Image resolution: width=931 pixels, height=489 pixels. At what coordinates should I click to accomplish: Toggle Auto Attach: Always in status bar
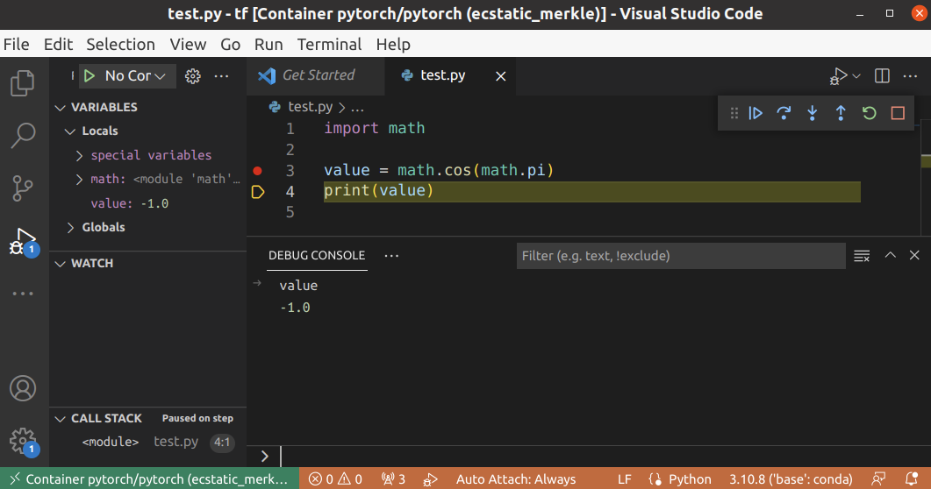(x=515, y=479)
